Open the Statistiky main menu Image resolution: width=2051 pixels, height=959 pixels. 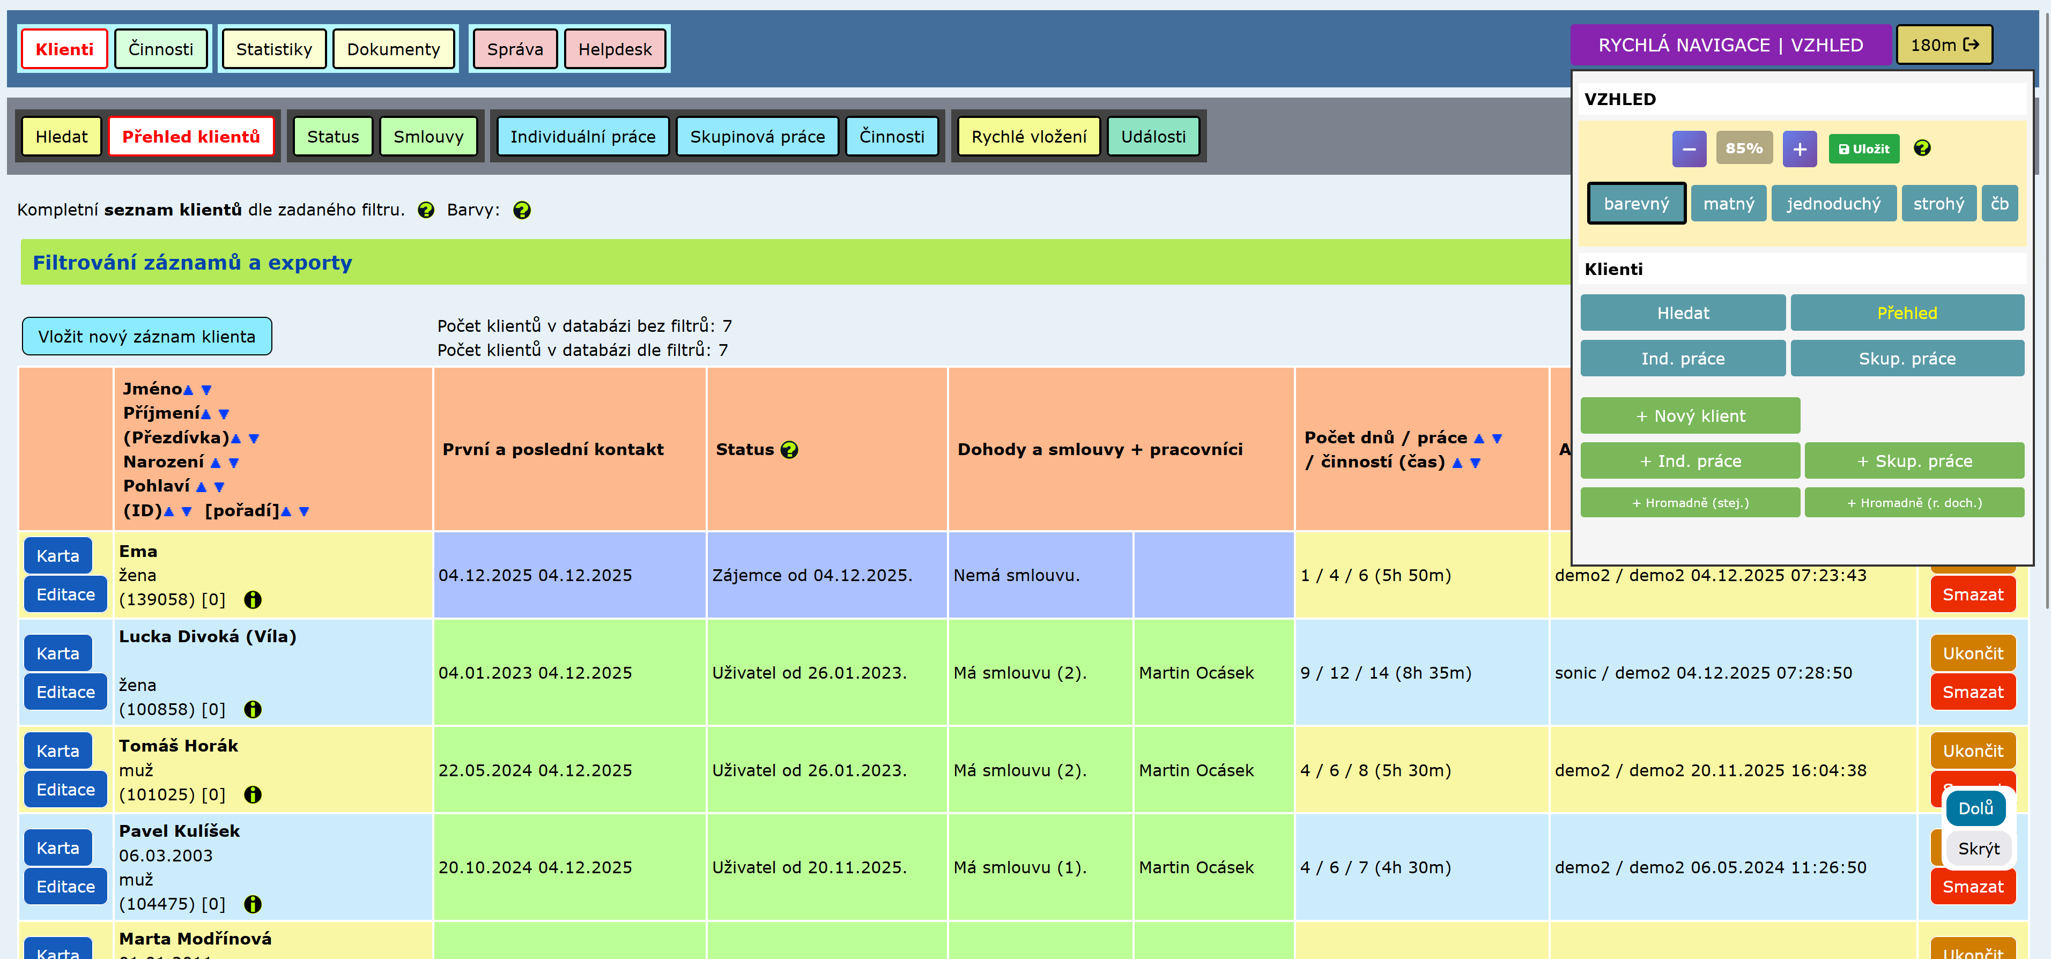(x=274, y=49)
